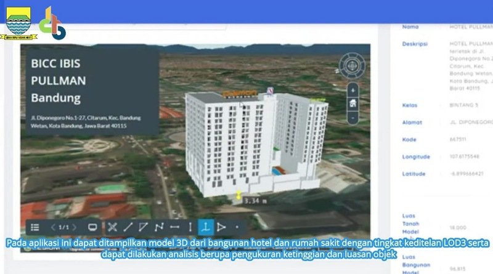Click the navigation compass center gyroscope

(x=352, y=66)
